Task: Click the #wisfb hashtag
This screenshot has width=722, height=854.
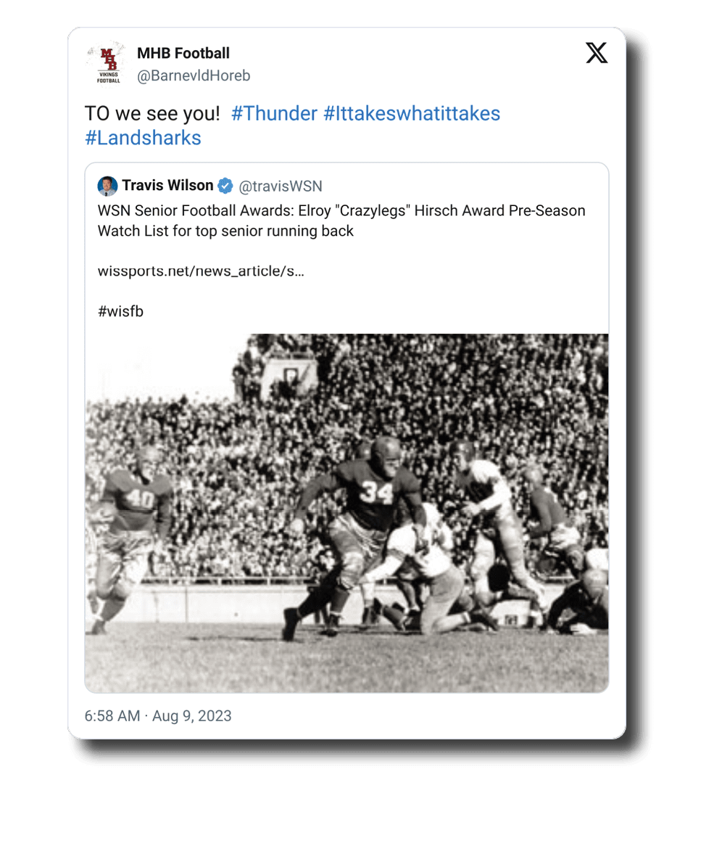Action: 120,312
